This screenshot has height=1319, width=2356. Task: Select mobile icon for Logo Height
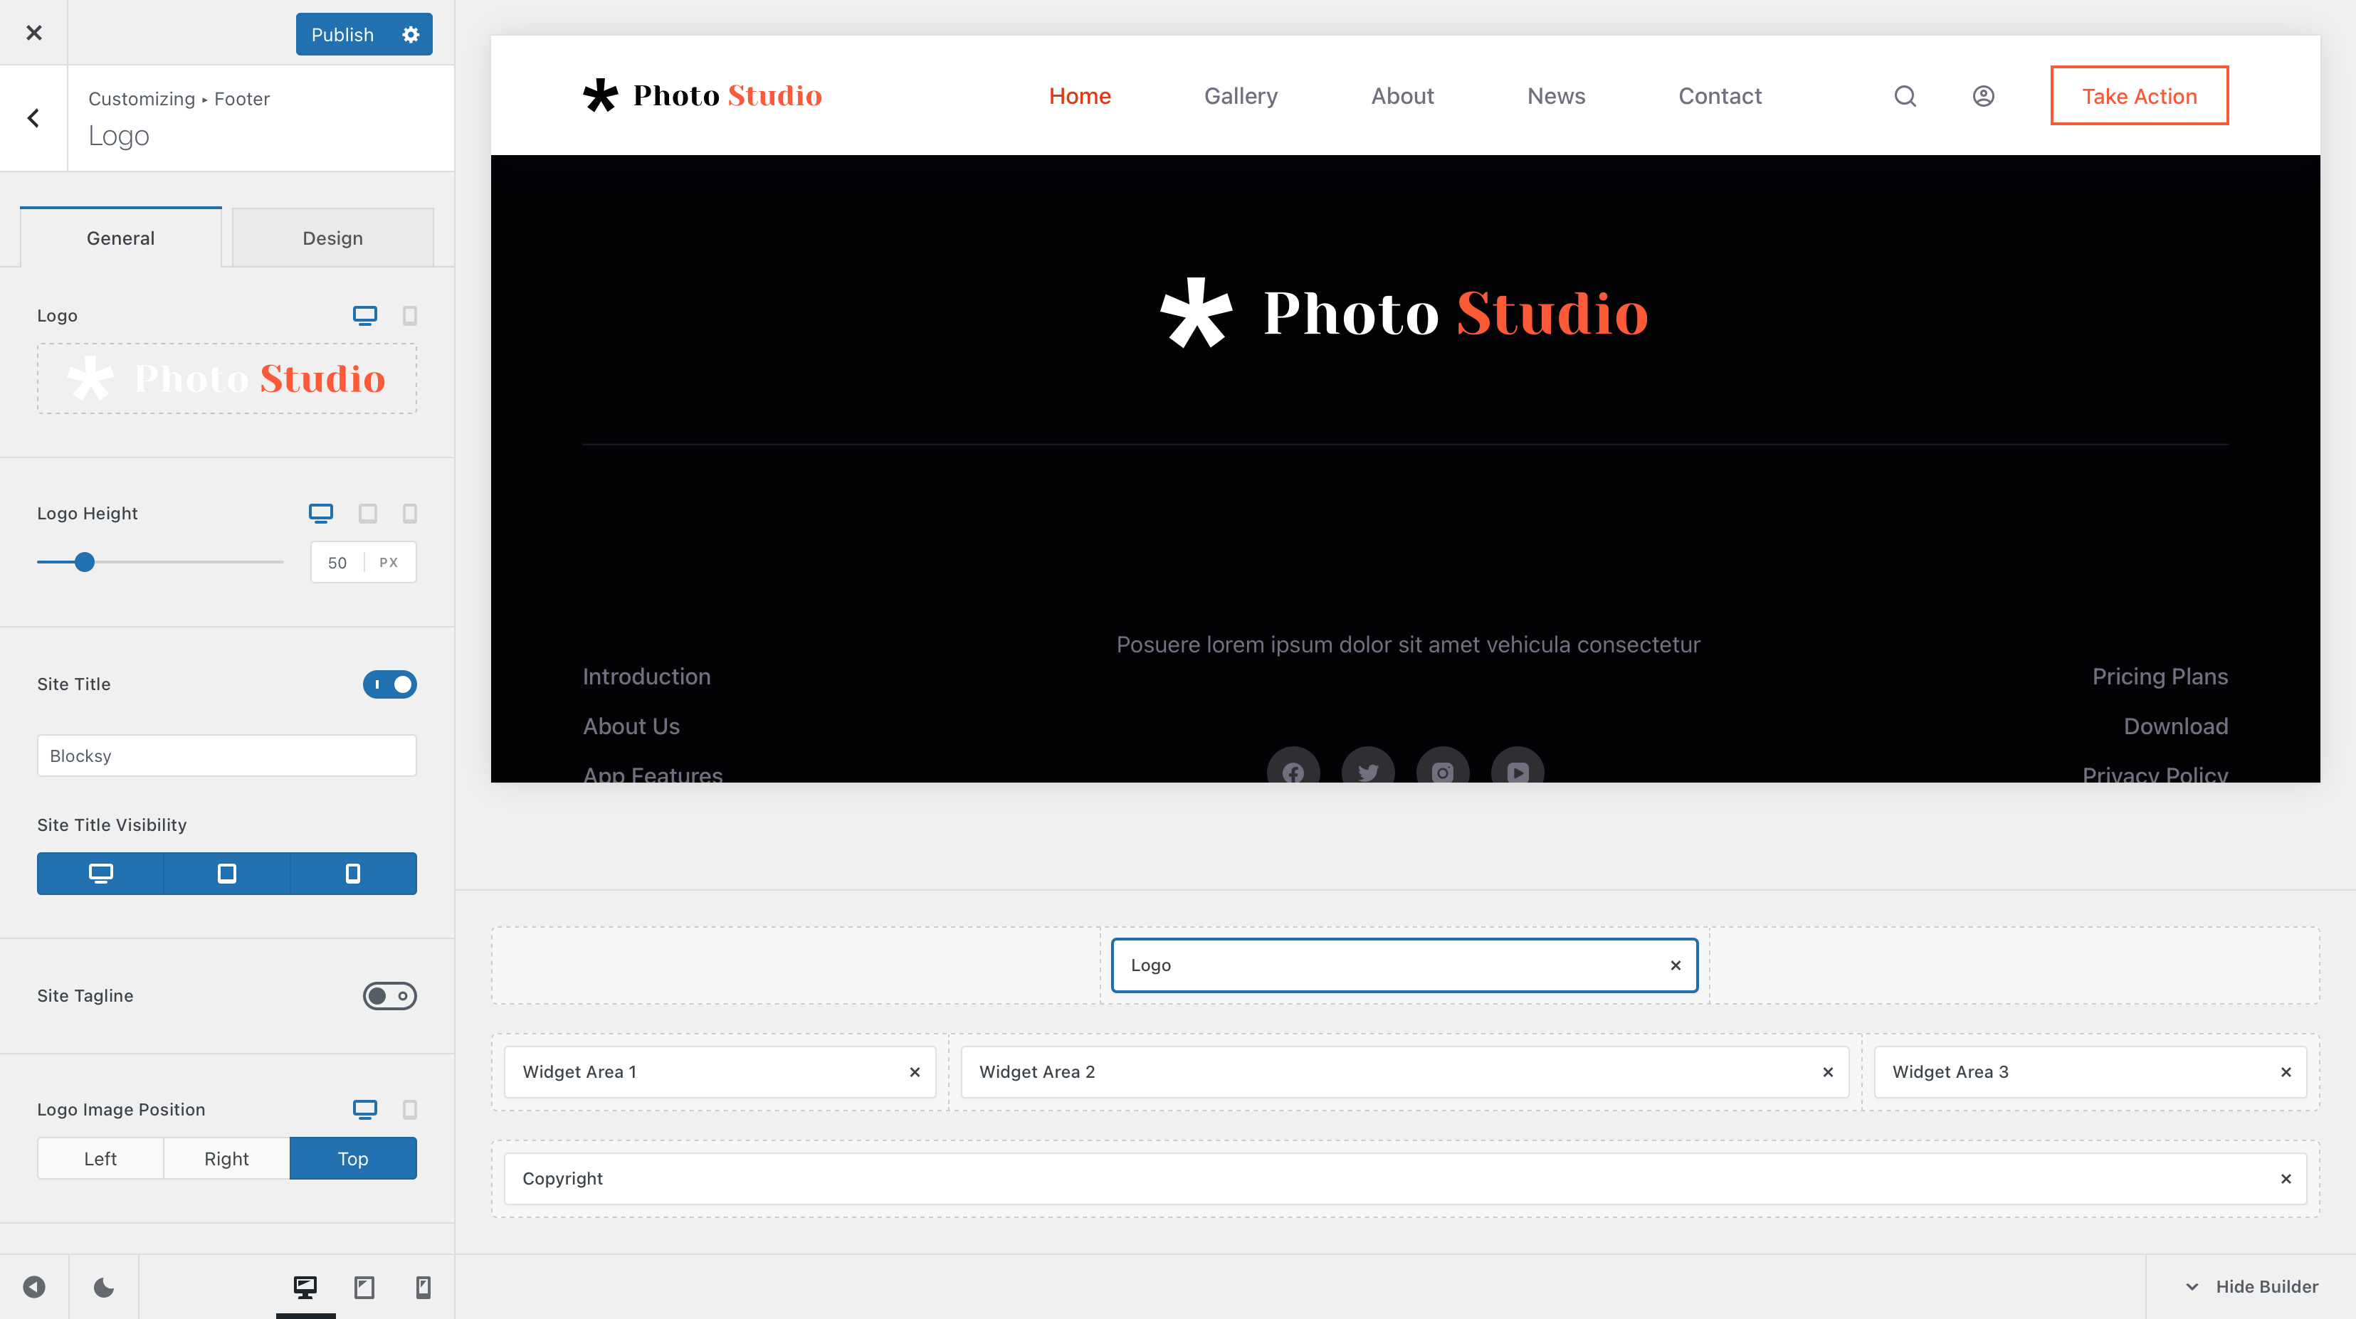click(x=410, y=513)
